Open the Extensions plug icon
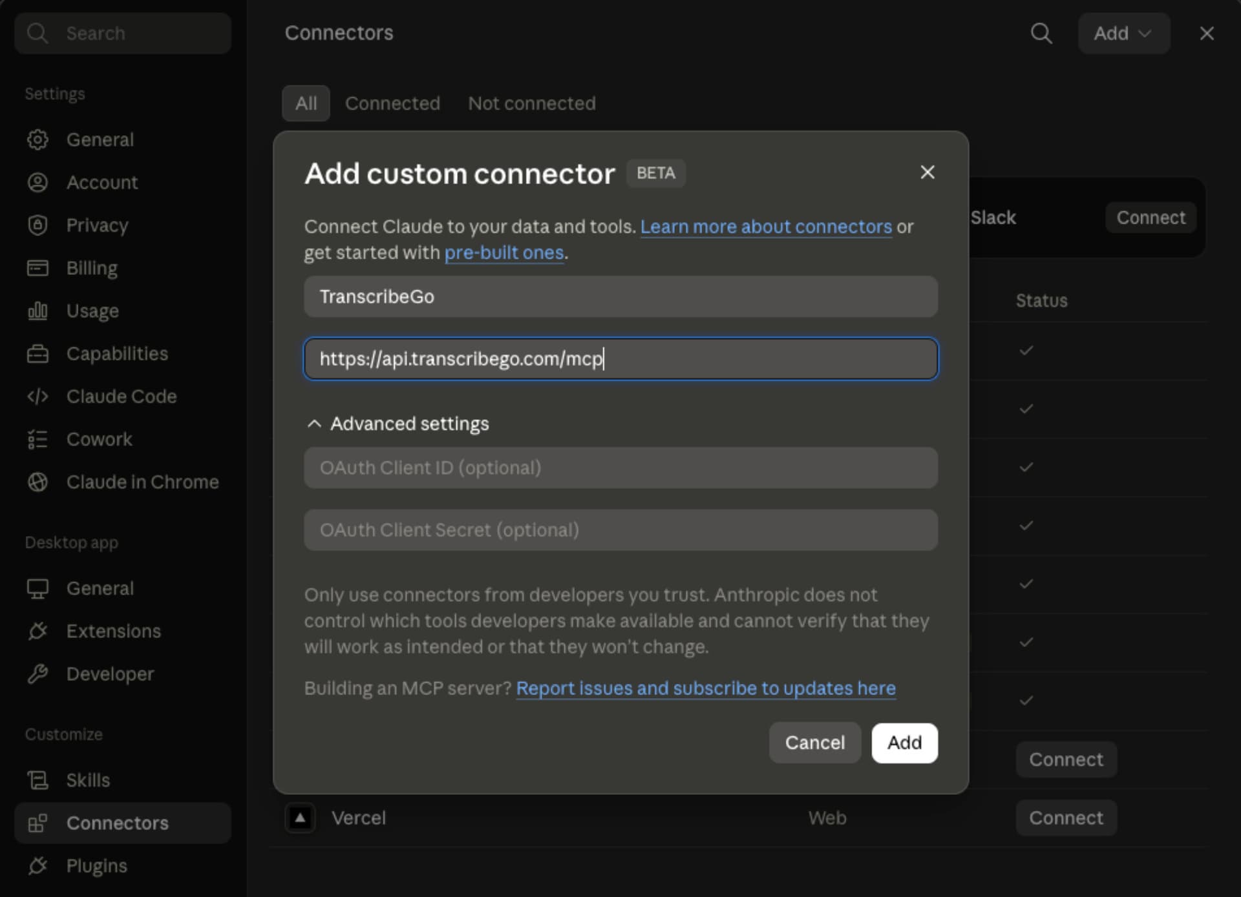Viewport: 1241px width, 897px height. click(37, 631)
